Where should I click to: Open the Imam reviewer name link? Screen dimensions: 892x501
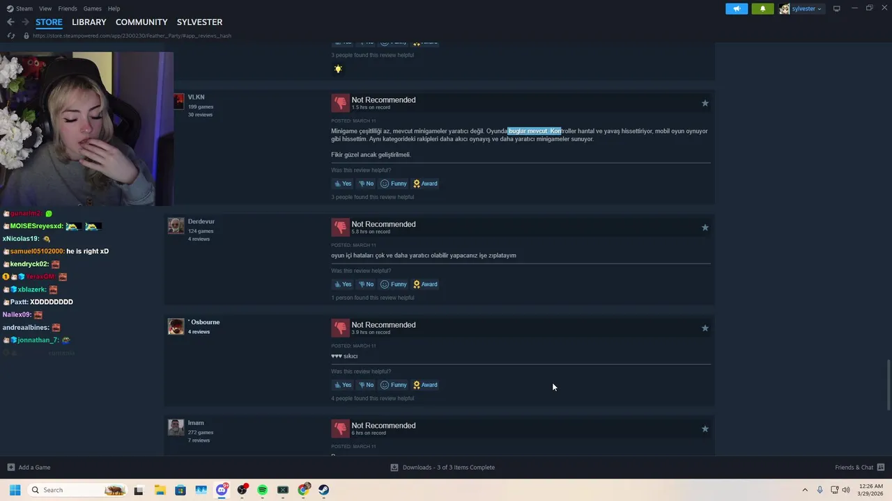[196, 423]
